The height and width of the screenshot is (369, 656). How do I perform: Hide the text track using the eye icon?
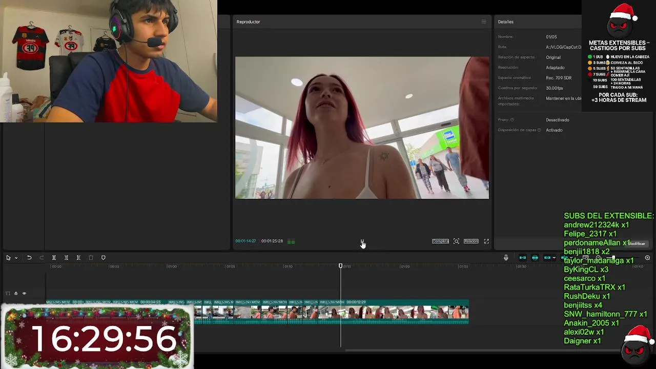click(x=24, y=294)
